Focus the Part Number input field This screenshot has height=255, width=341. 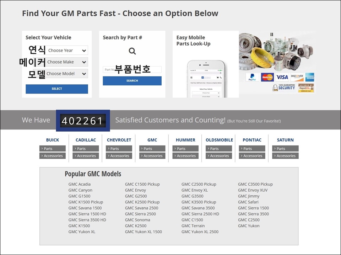click(132, 69)
